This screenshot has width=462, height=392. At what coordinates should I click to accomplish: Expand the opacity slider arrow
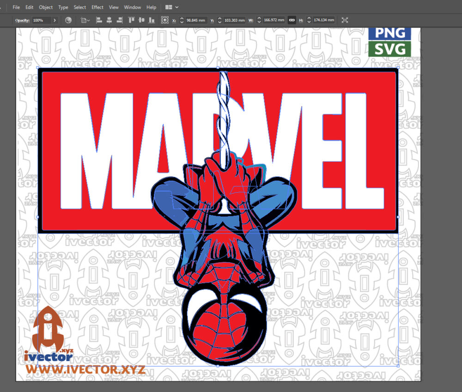click(x=55, y=20)
